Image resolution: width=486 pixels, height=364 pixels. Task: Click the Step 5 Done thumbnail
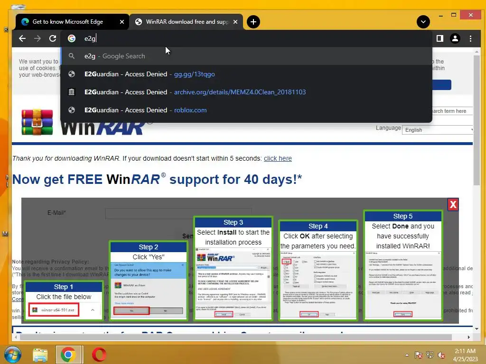coord(402,265)
